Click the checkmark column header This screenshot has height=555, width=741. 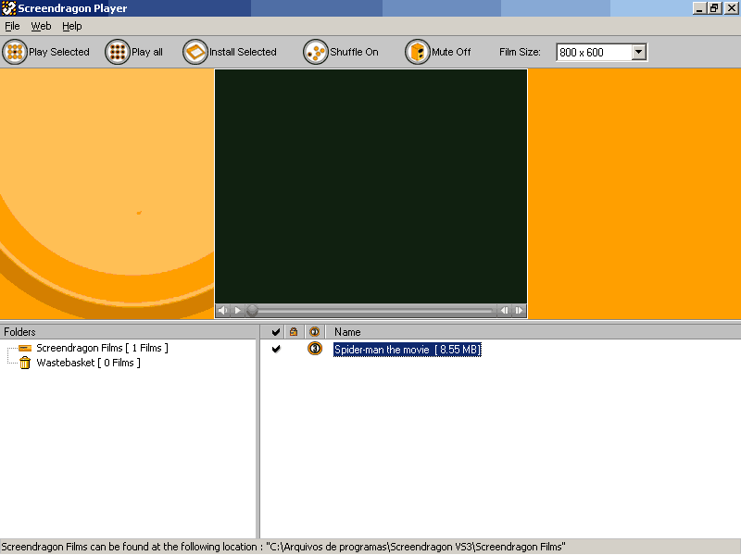(x=275, y=331)
